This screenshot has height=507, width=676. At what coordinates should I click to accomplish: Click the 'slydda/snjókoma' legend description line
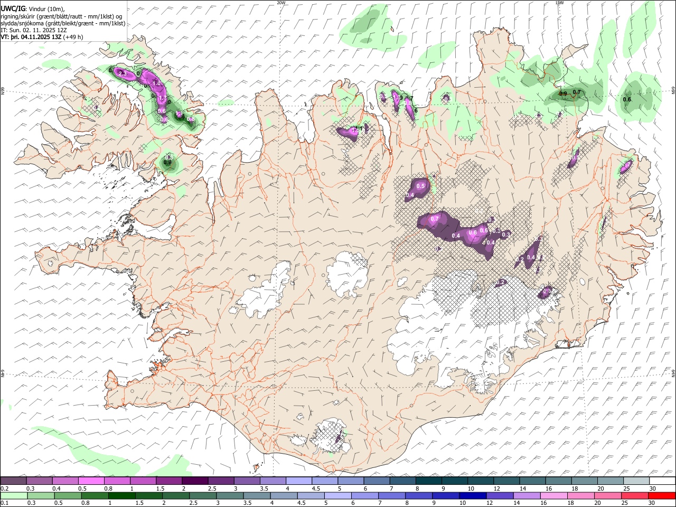pos(63,23)
